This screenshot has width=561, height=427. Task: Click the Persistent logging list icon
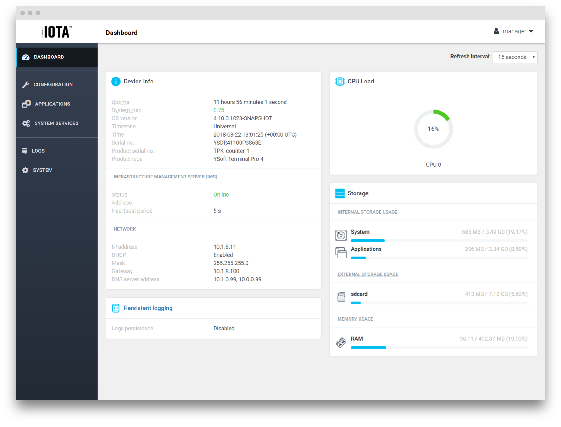(116, 308)
